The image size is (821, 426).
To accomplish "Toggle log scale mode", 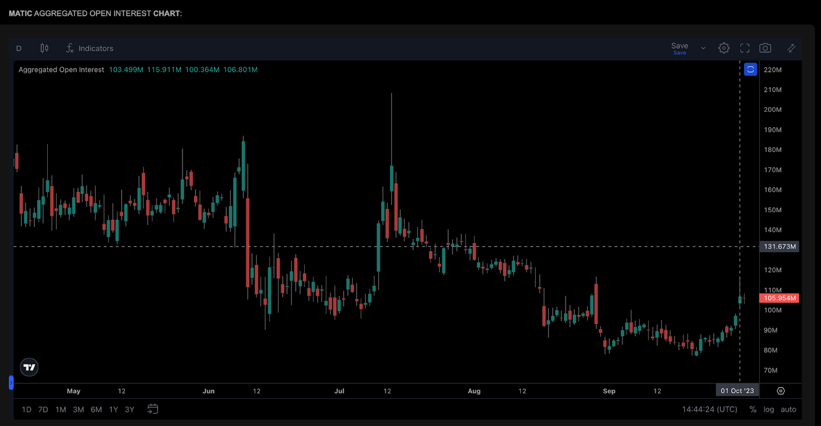I will (x=768, y=409).
